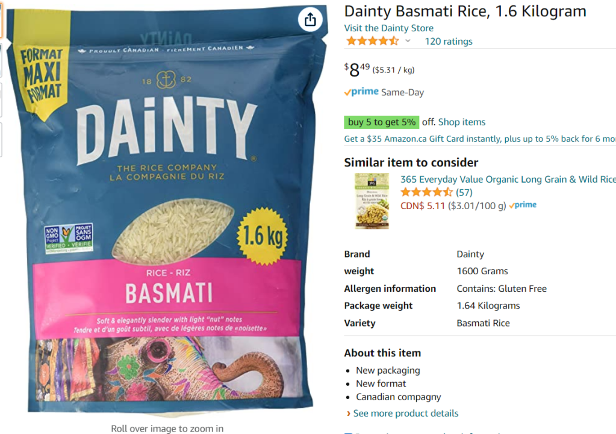Open 365 Everyday Value Organic Long Grain link
This screenshot has width=616, height=434.
508,179
